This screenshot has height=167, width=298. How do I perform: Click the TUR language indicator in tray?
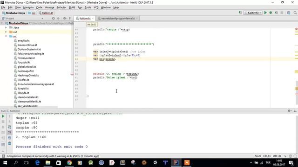268,163
